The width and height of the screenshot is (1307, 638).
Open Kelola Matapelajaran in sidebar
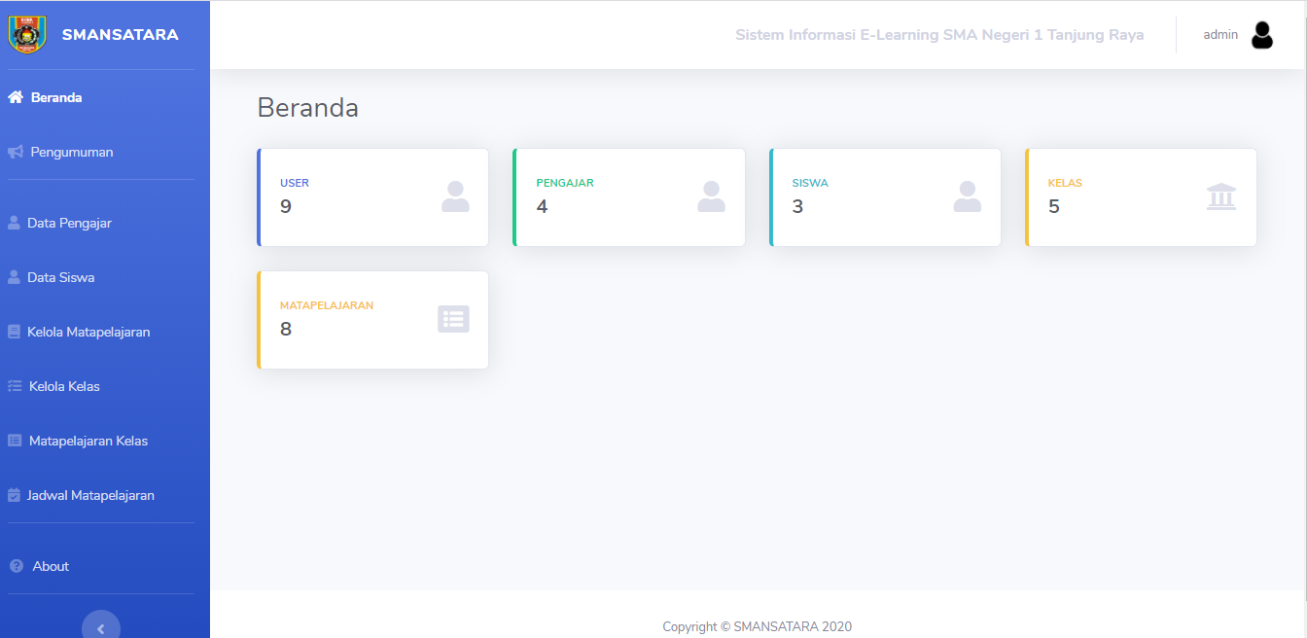88,332
